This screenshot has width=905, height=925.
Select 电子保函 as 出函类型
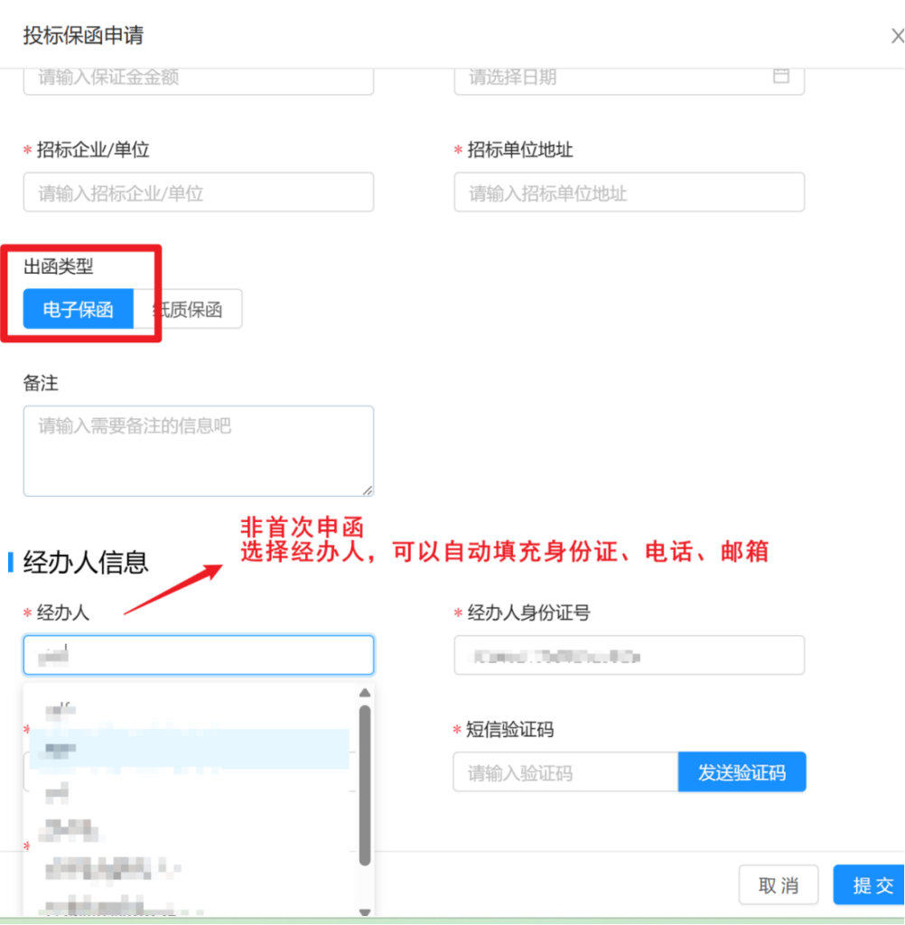click(x=78, y=309)
